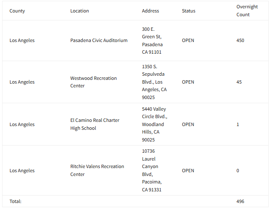270x208 pixels.
Task: Click the Location column header
Action: (x=79, y=11)
